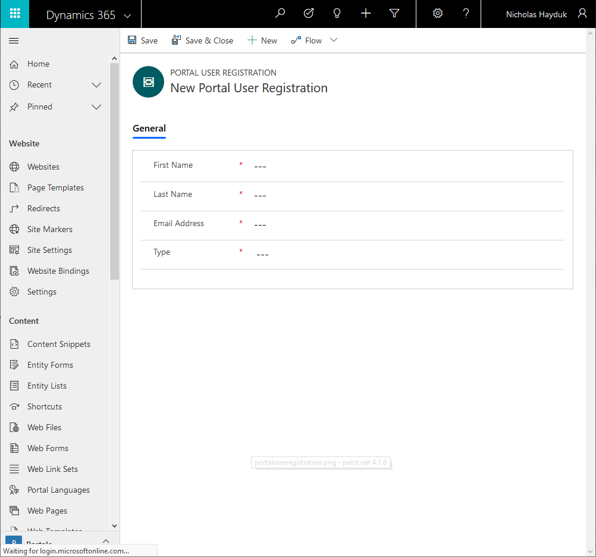Click the Shortcuts icon
Screen dimensions: 596x557
coord(14,407)
